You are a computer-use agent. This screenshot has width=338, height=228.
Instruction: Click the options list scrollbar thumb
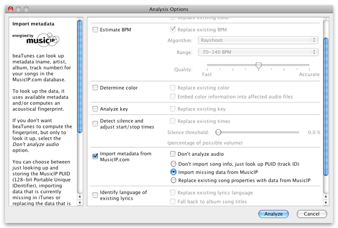[326, 107]
